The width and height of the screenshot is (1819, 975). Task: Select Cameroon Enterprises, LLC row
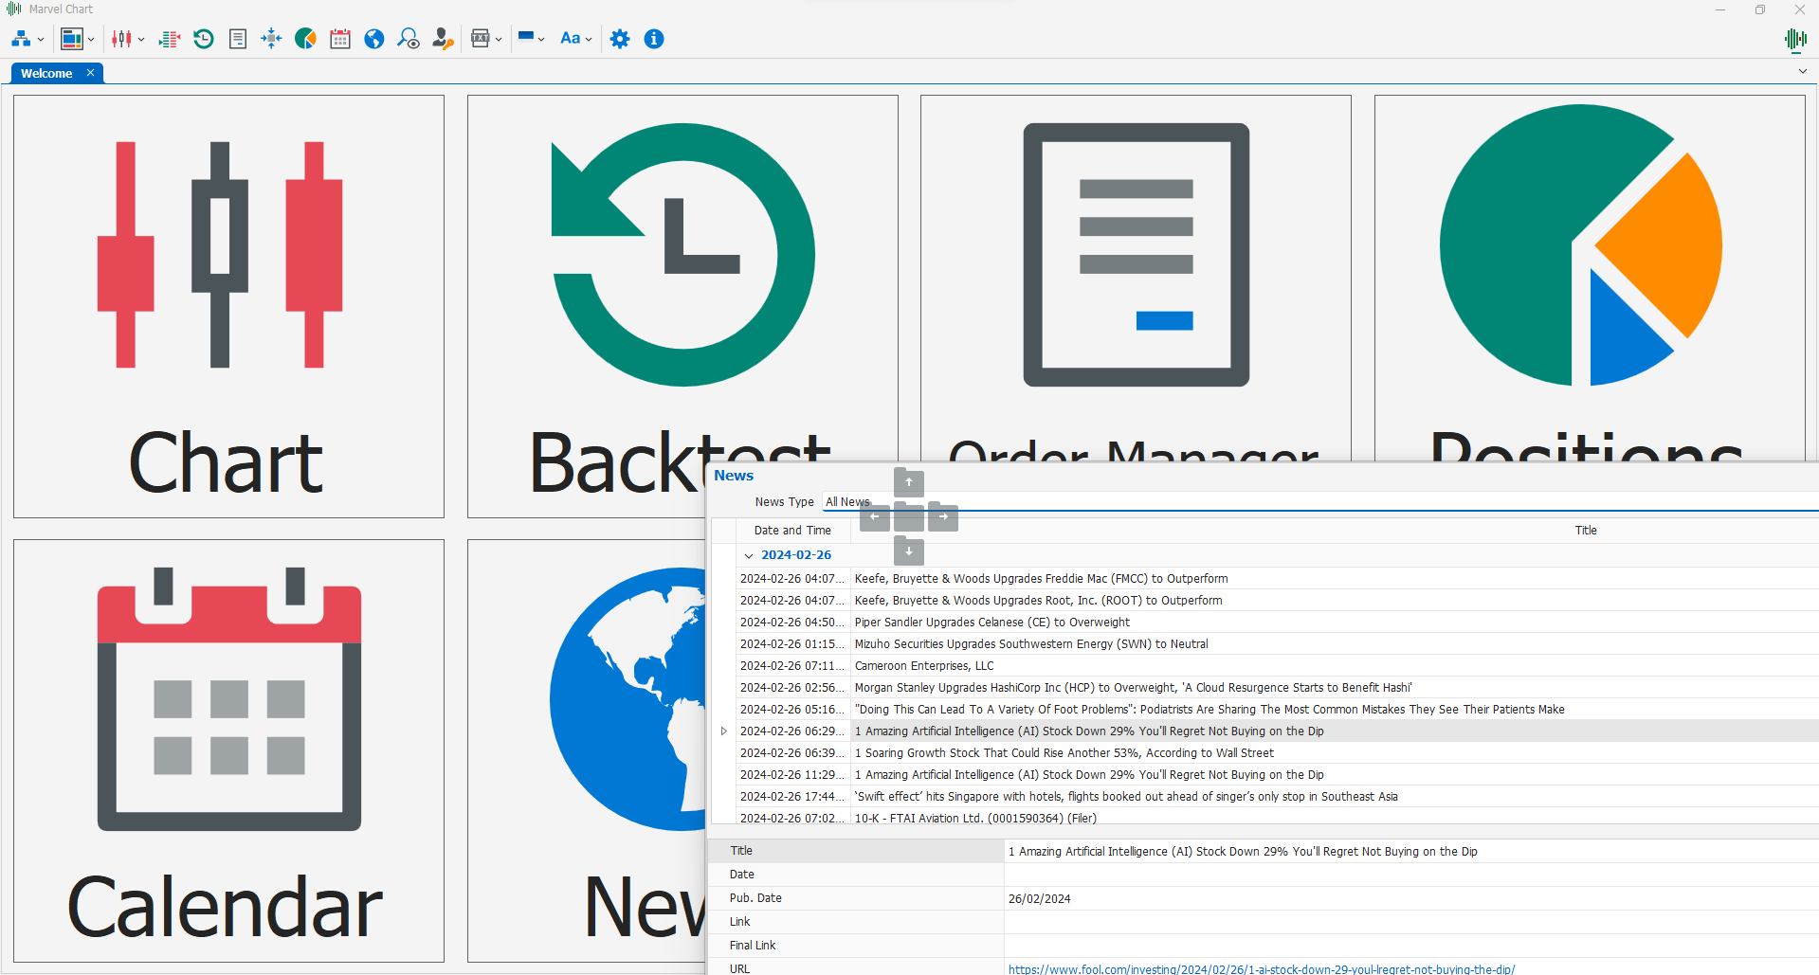(x=1277, y=666)
